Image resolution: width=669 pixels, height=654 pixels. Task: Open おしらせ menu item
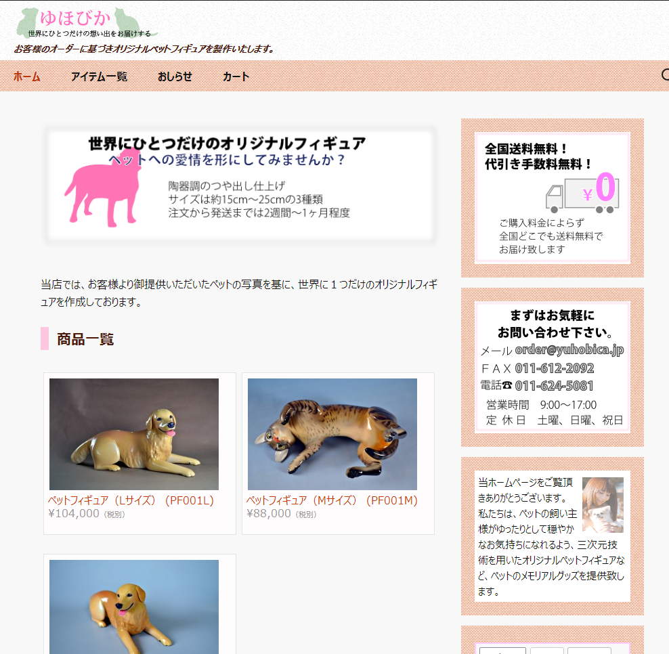175,77
